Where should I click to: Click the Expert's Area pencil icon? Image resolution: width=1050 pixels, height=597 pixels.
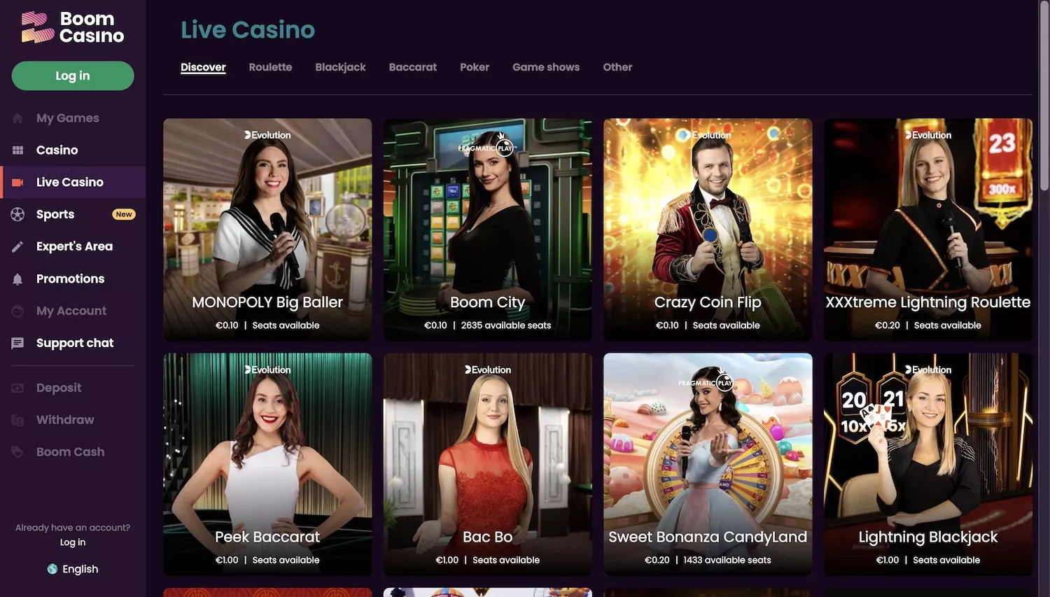click(x=17, y=246)
